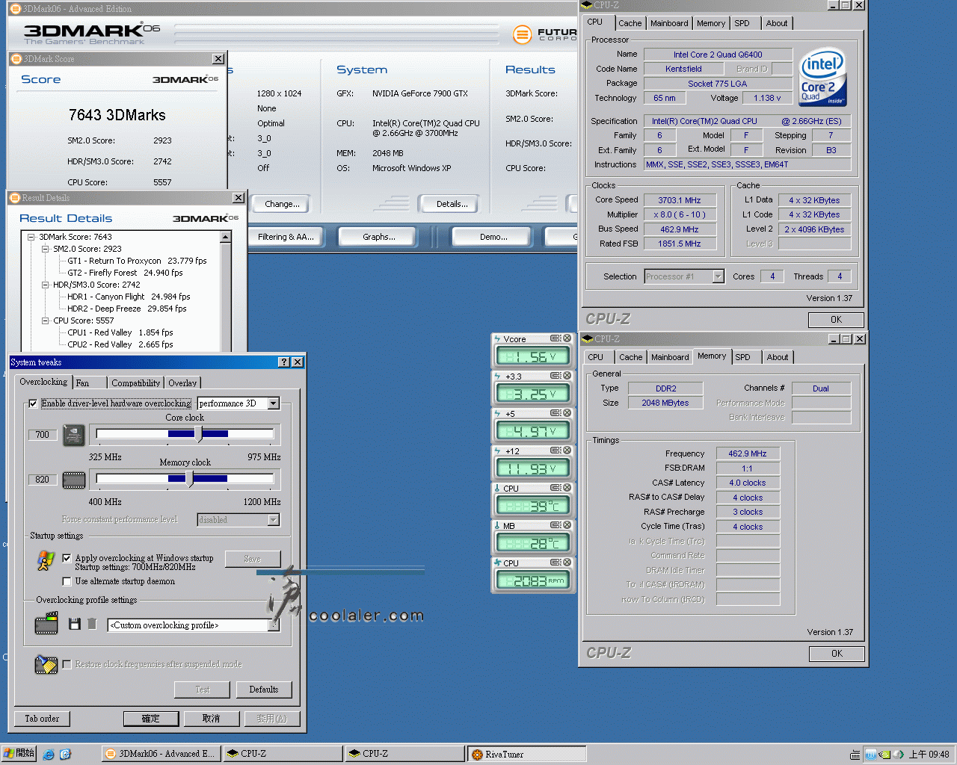Viewport: 957px width, 765px height.
Task: Click the Core clock value field 700
Action: point(43,435)
